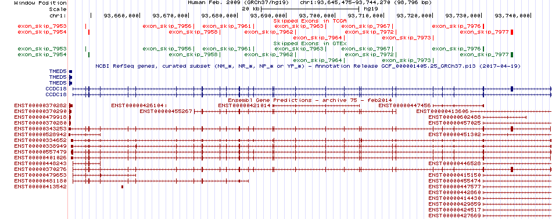Select green exon_skip_7953 label in GTEx track
The height and width of the screenshot is (219, 552).
pos(42,49)
